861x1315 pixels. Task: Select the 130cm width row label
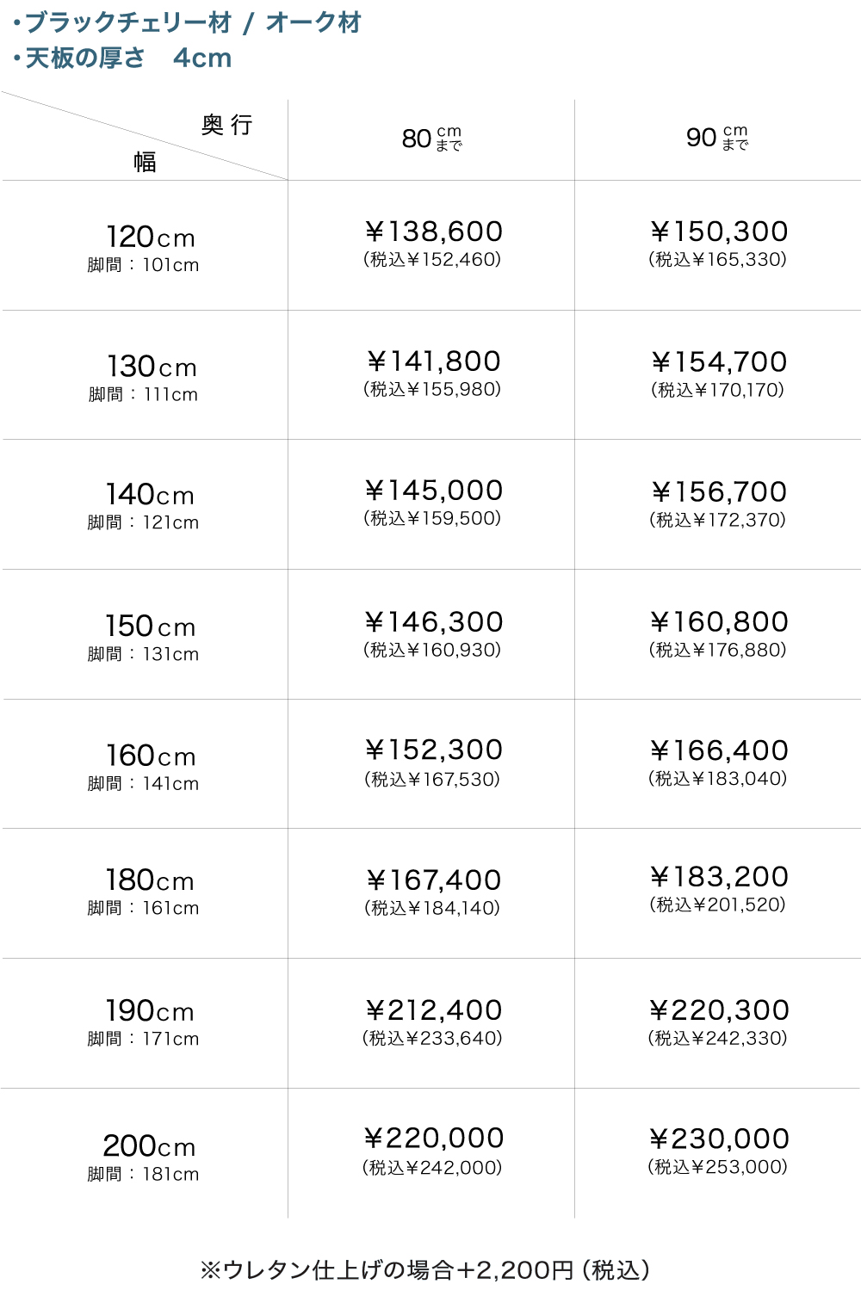152,367
